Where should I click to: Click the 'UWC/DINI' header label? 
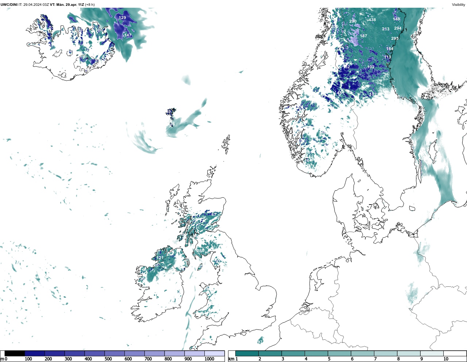[x=9, y=5]
